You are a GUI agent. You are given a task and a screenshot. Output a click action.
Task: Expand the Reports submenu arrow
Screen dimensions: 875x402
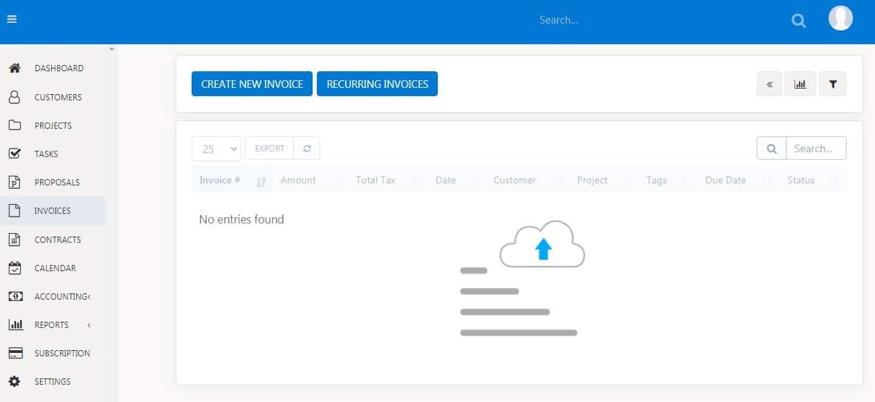[89, 325]
